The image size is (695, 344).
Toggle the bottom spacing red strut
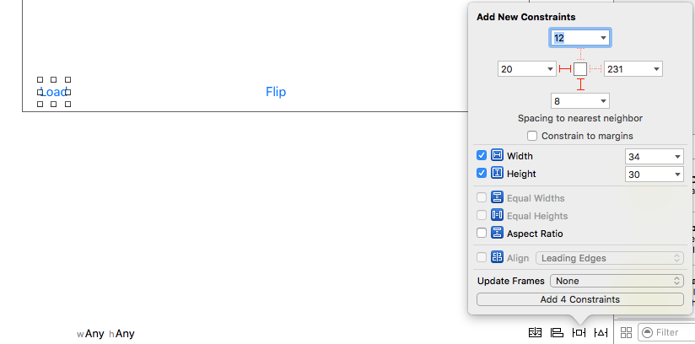[x=580, y=84]
